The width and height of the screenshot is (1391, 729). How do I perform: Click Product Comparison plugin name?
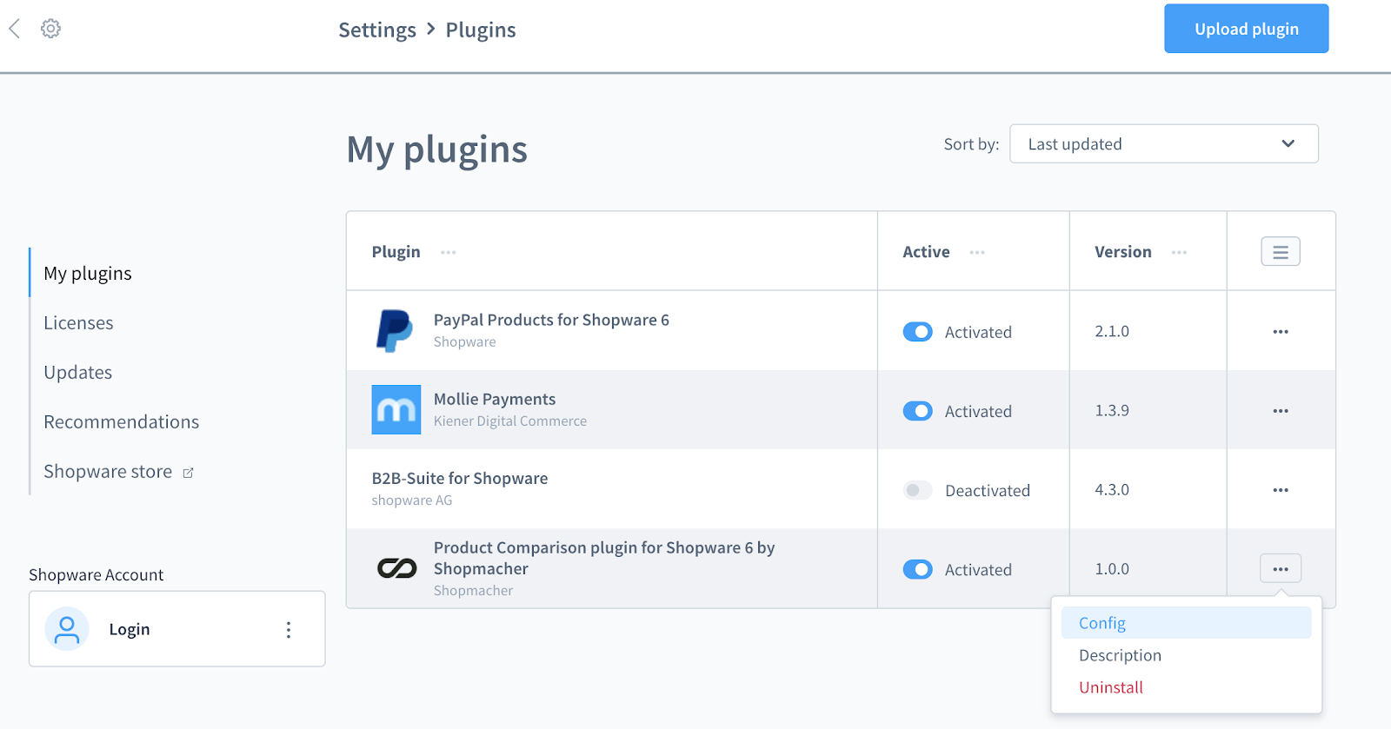(604, 558)
